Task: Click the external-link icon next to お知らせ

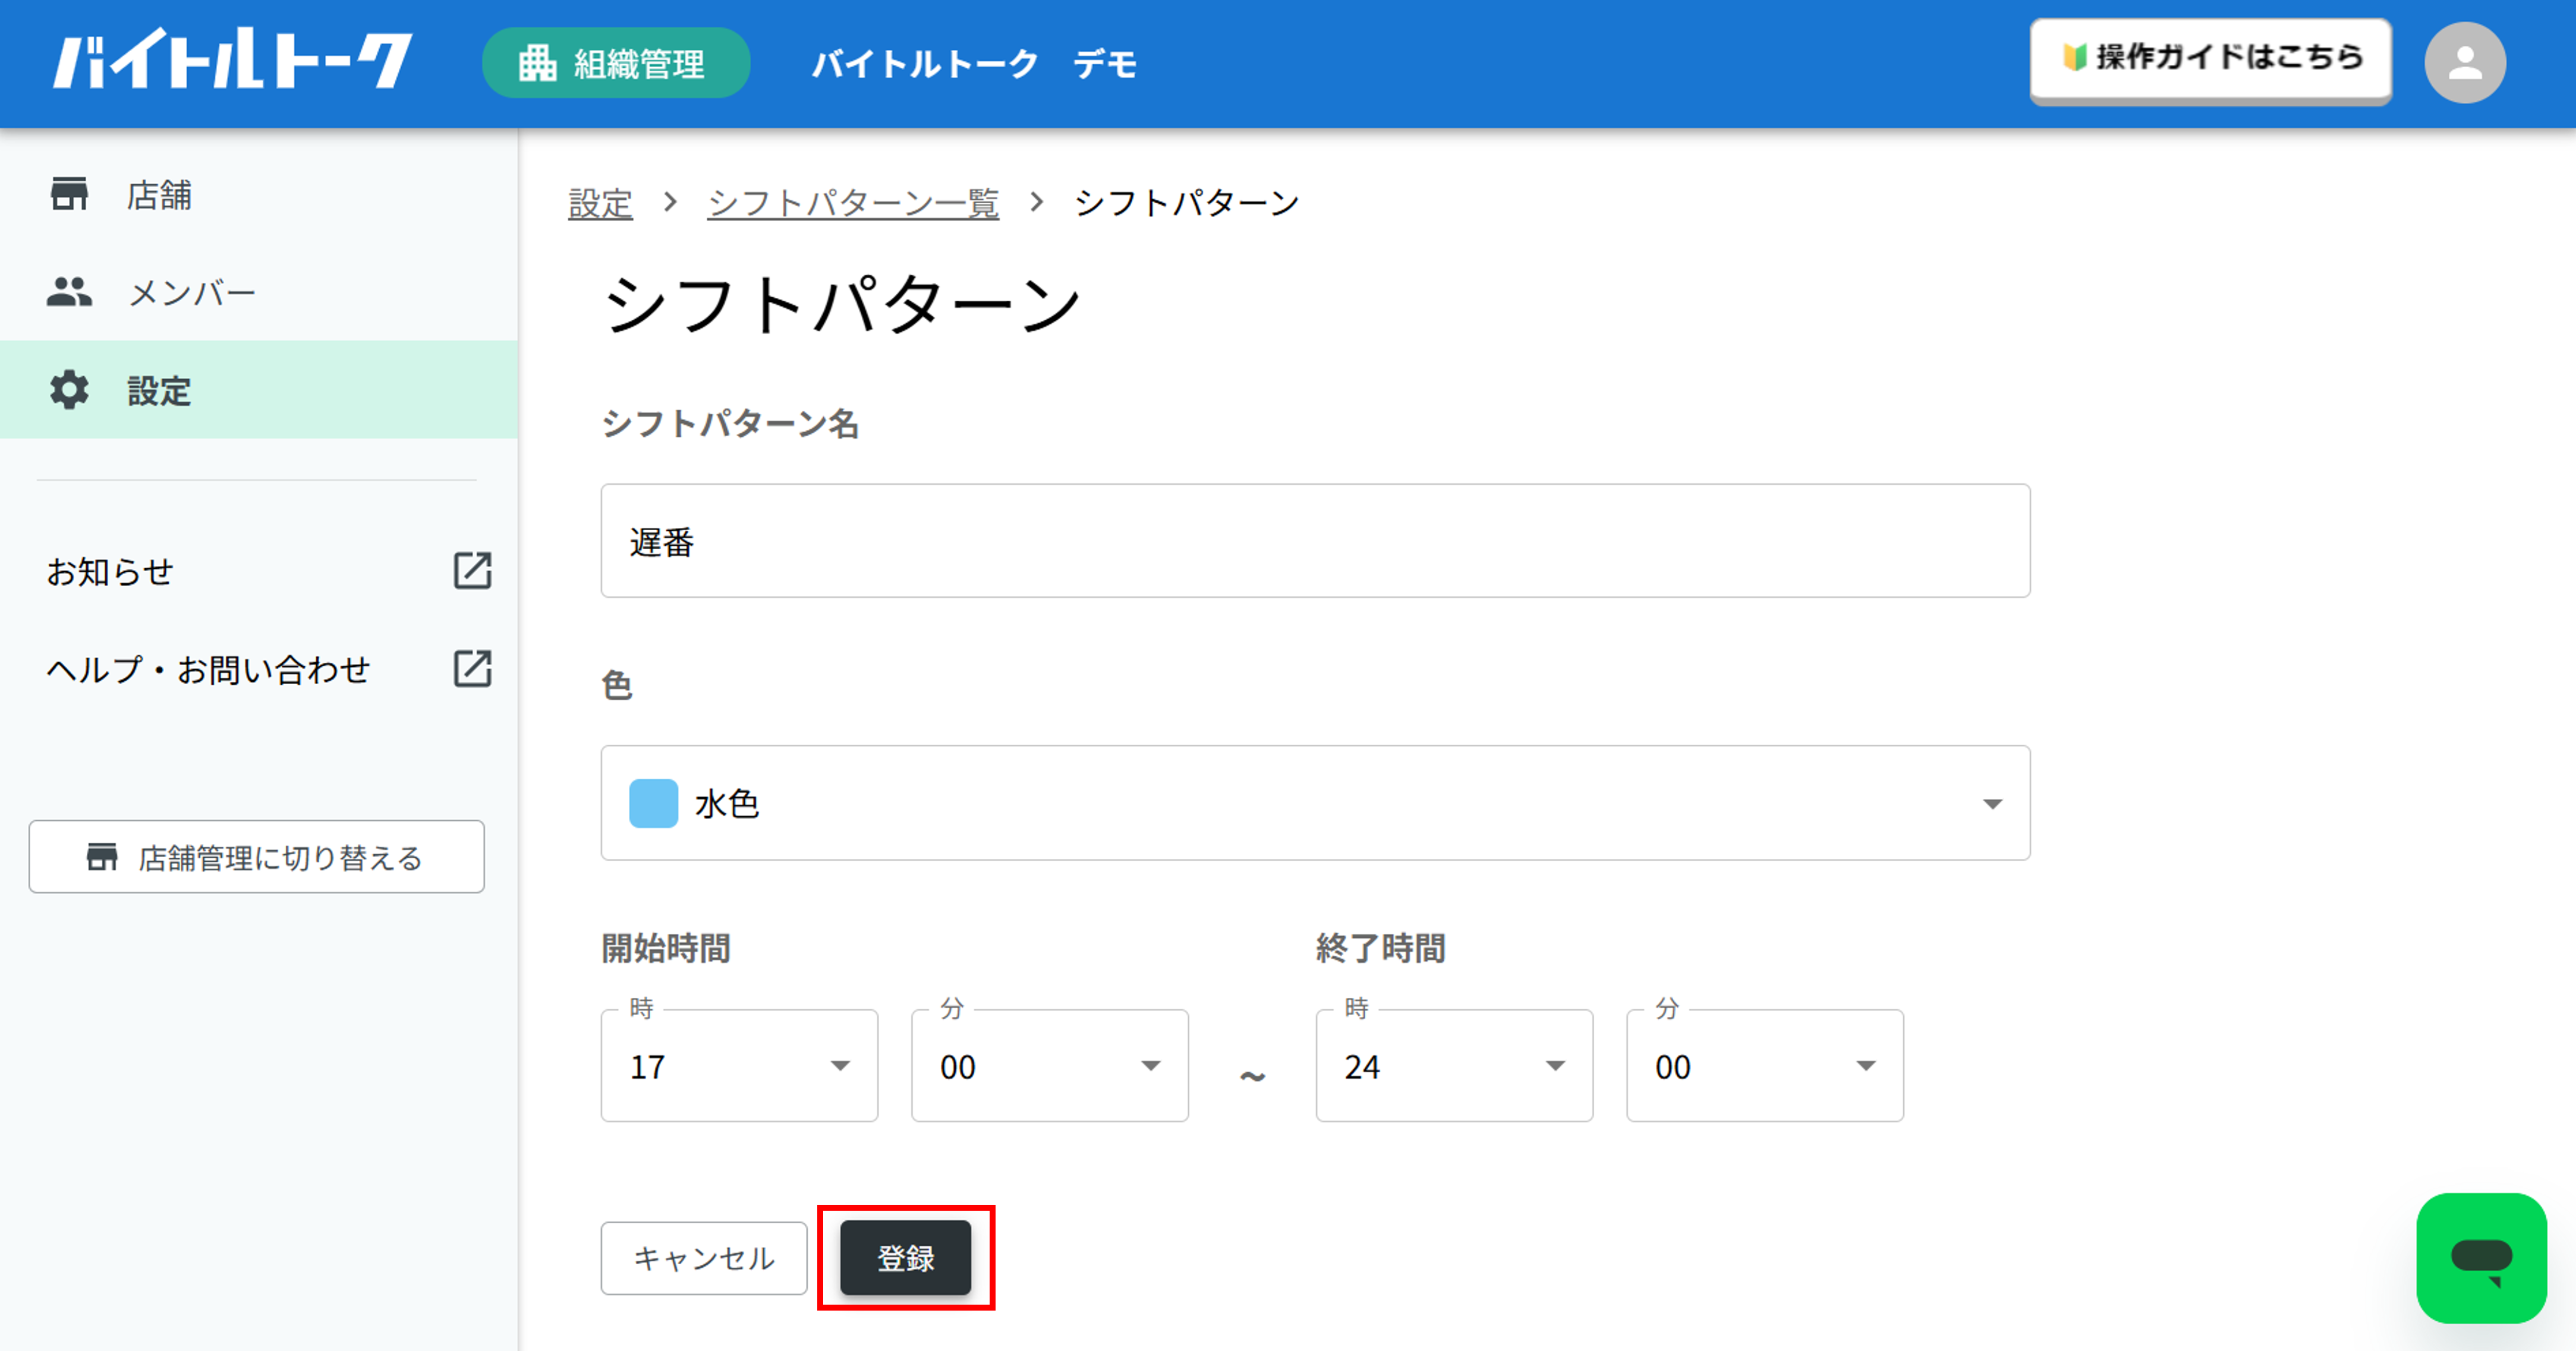Action: pyautogui.click(x=472, y=571)
